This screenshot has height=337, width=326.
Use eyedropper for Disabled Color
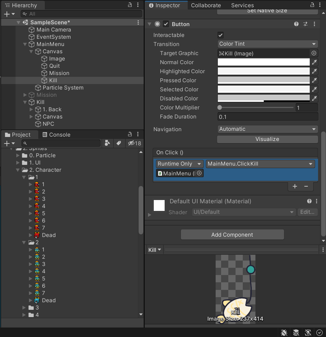pos(314,98)
